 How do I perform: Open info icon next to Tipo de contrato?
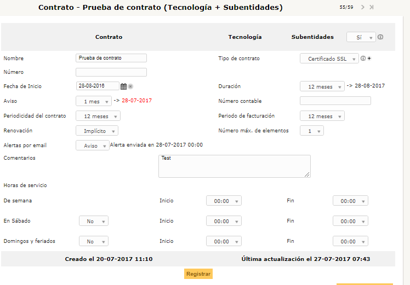pos(363,59)
